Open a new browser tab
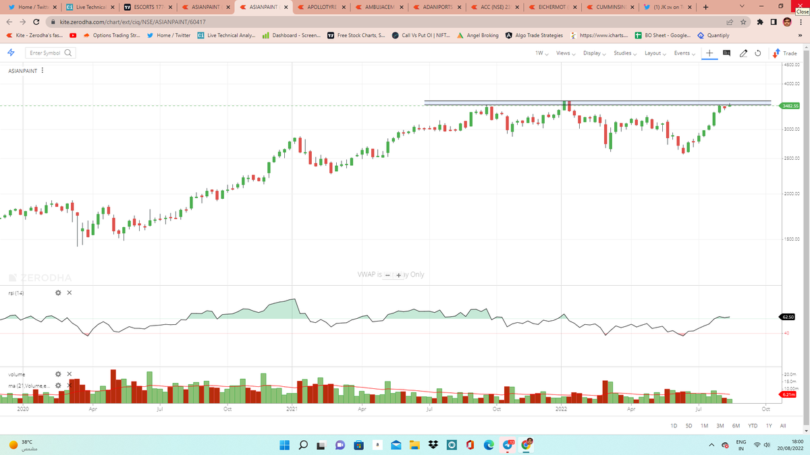This screenshot has width=810, height=455. click(705, 7)
